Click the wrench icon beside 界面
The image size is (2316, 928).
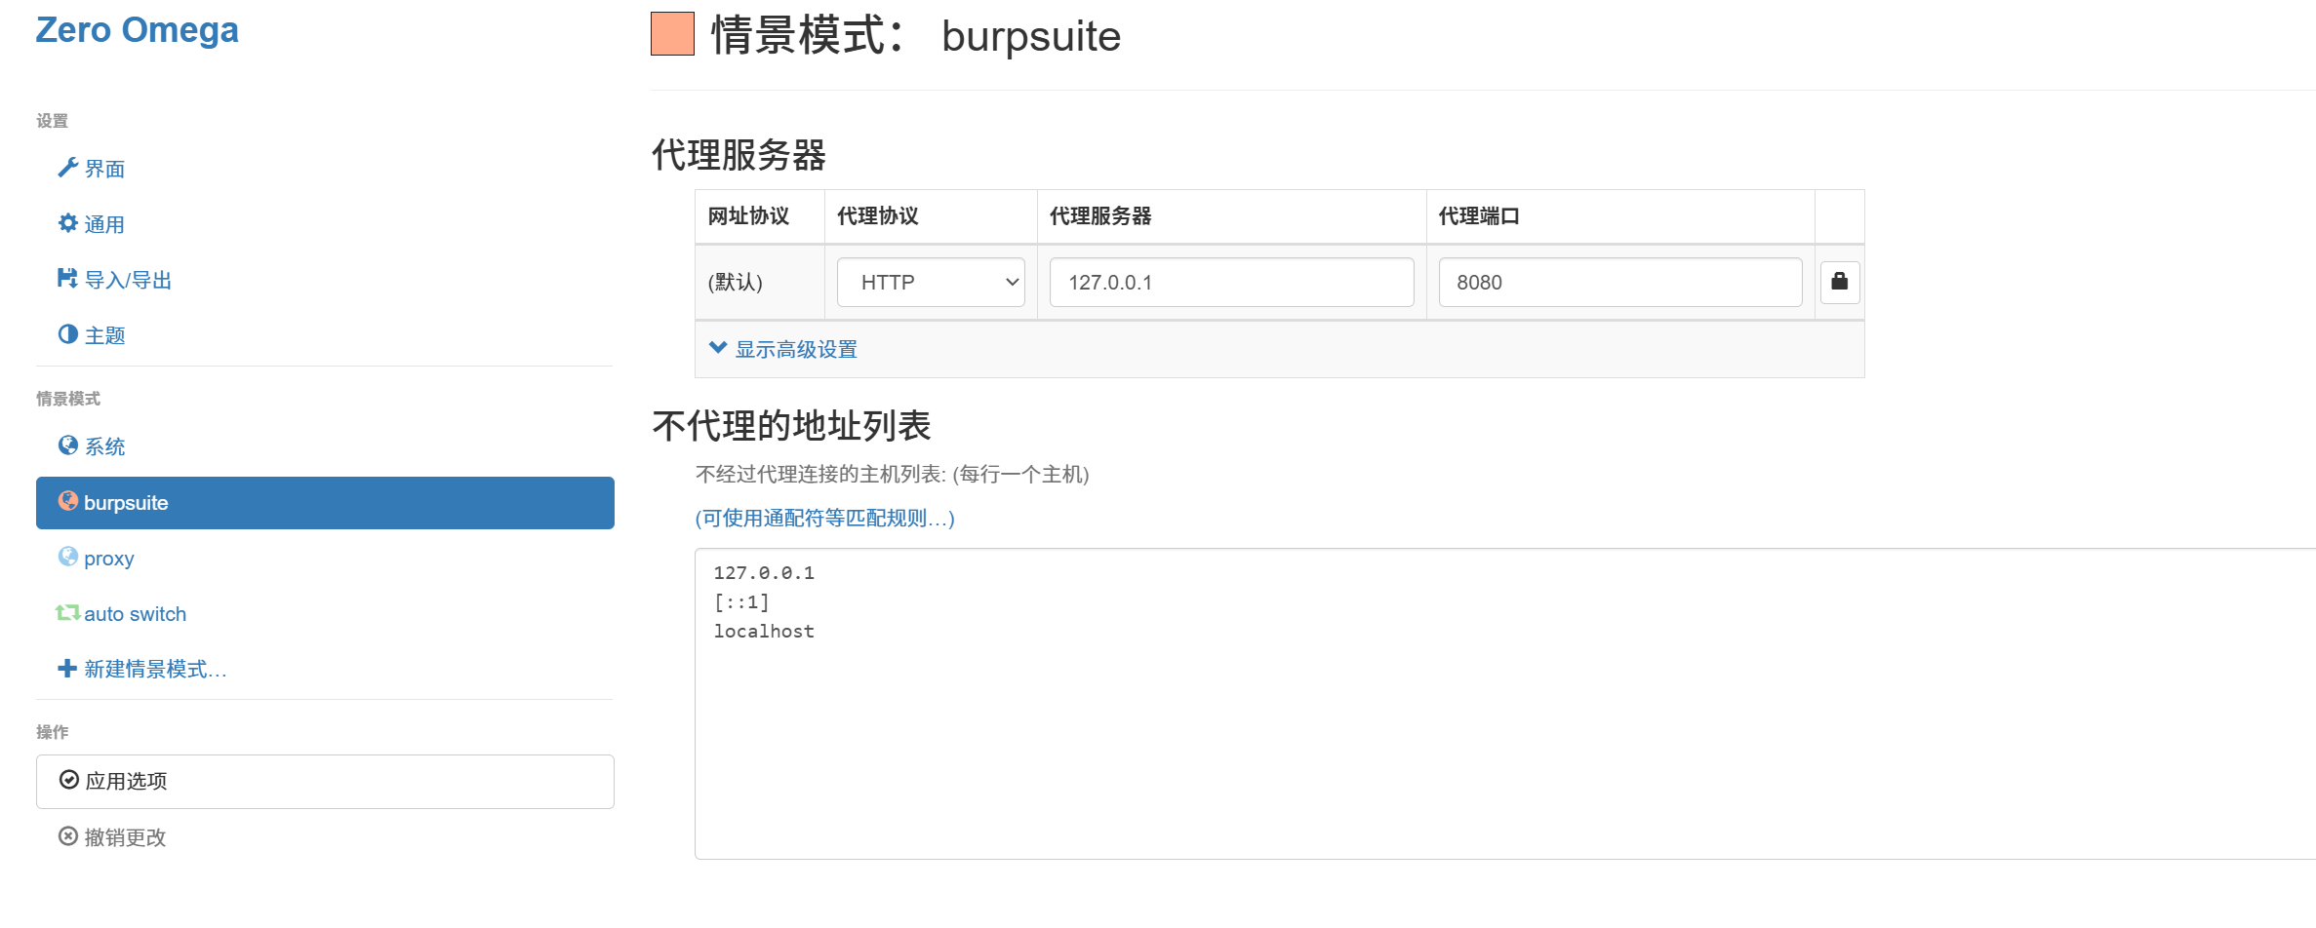67,168
